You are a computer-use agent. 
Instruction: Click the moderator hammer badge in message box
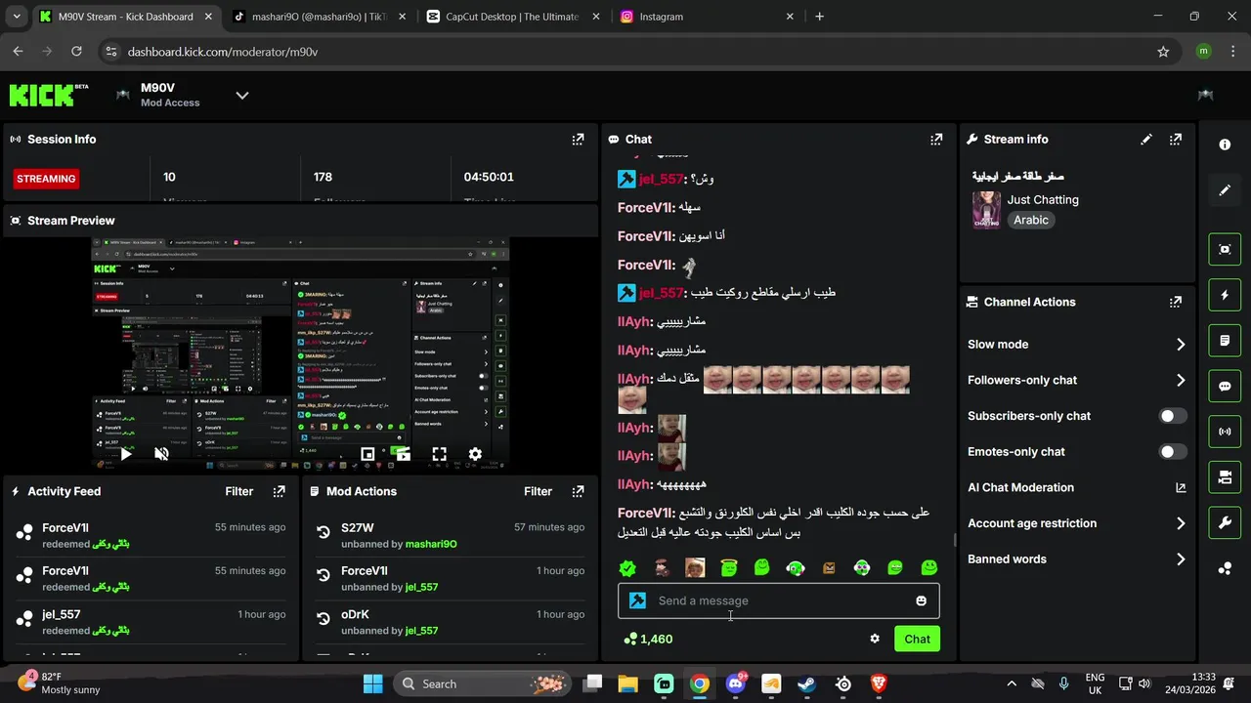tap(637, 600)
